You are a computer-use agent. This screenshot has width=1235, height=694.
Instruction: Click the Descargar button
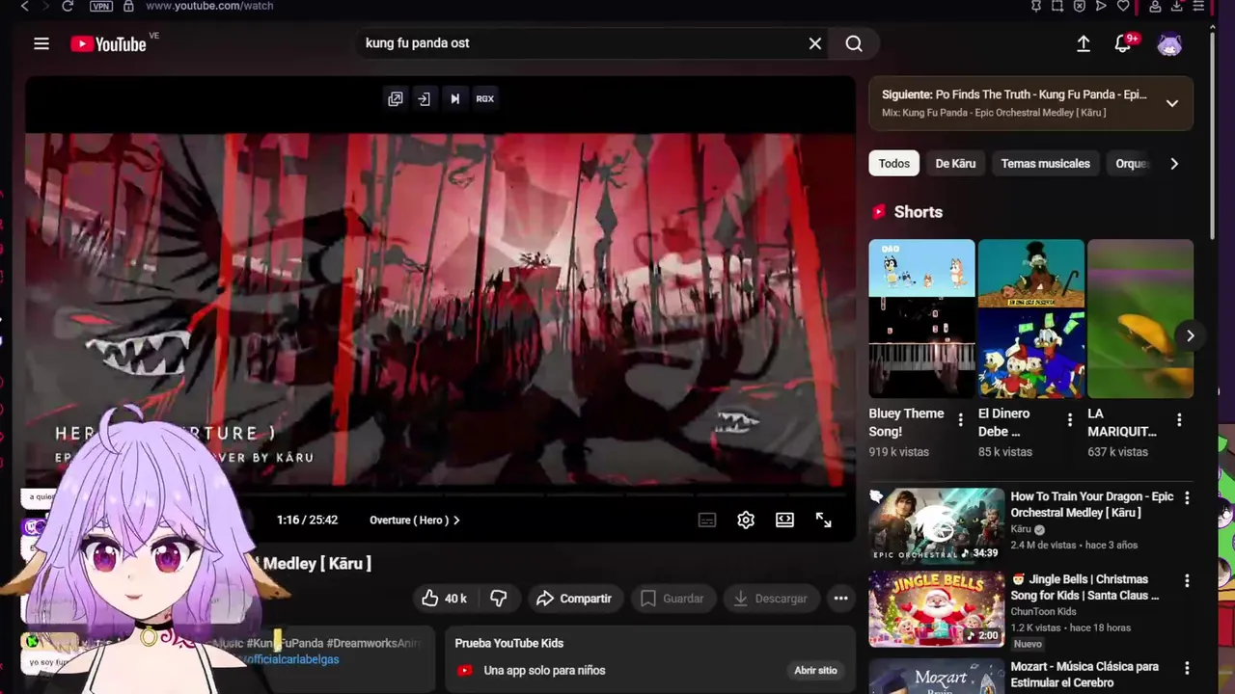click(771, 599)
